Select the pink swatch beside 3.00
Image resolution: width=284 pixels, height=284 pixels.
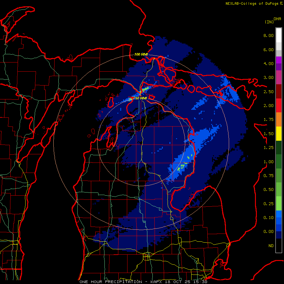(279, 78)
